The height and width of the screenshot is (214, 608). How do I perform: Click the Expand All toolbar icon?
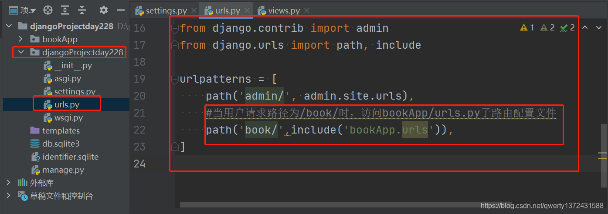[65, 10]
